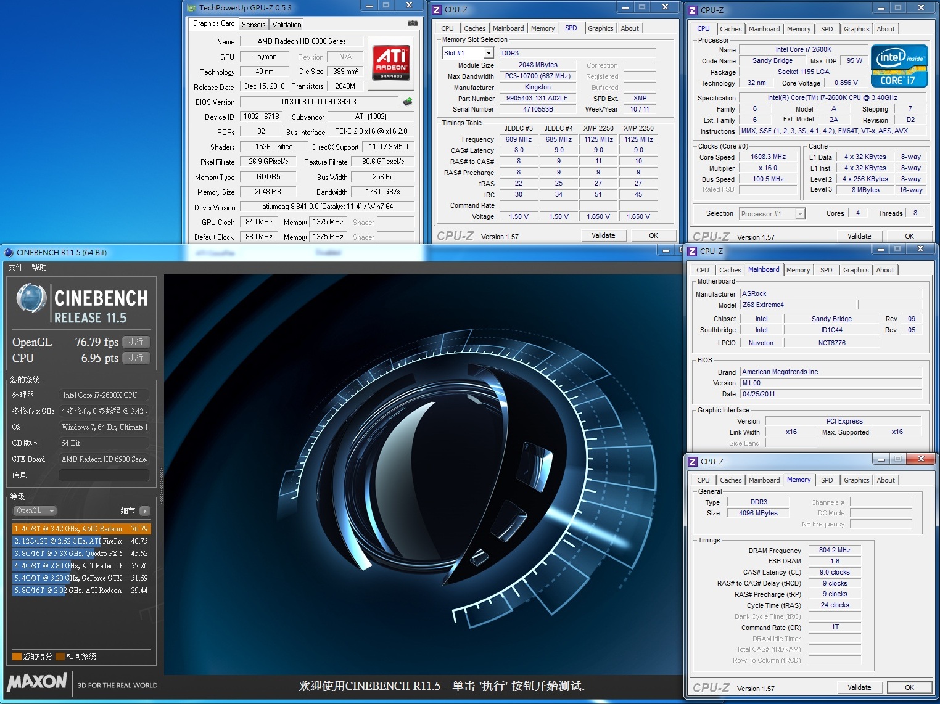Switch to Graphics tab in SPD CPU-Z window
Screen dimensions: 940x704
(x=600, y=28)
